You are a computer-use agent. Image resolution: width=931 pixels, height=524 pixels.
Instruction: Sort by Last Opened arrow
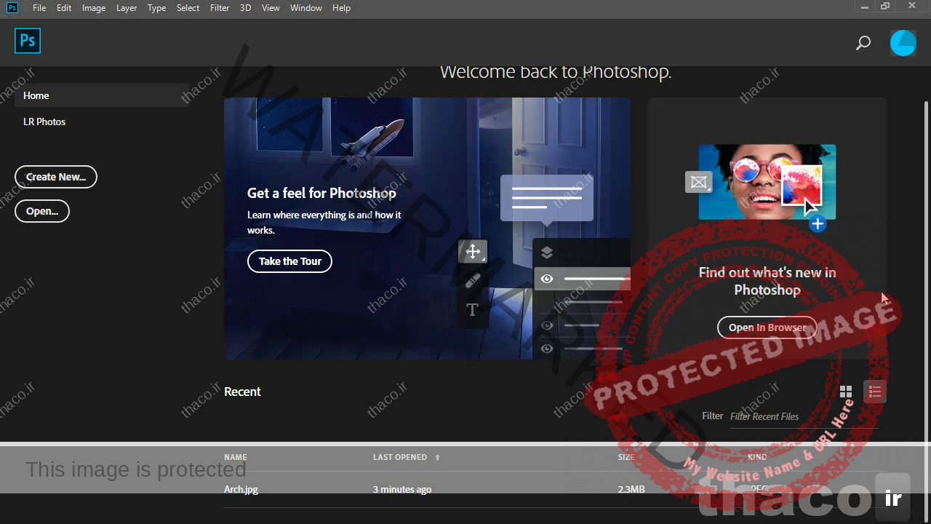(437, 458)
